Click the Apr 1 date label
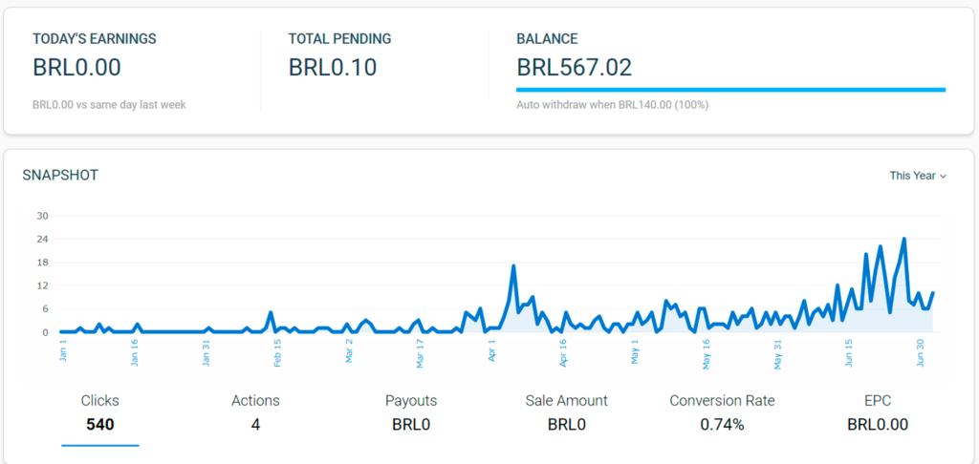979x464 pixels. 492,349
